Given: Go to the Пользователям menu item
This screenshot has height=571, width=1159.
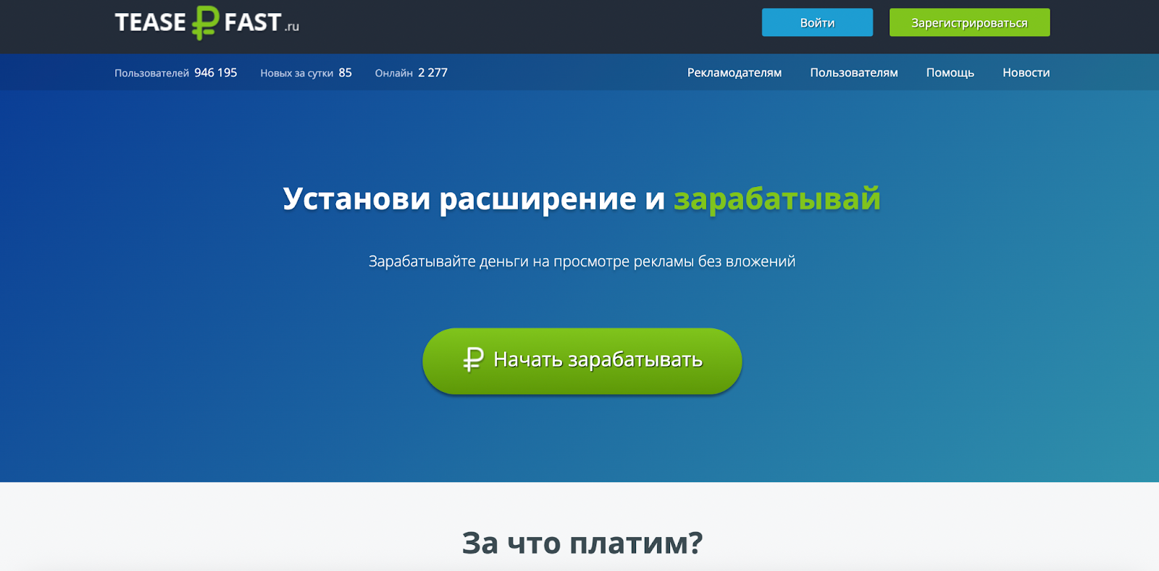Looking at the screenshot, I should [854, 72].
